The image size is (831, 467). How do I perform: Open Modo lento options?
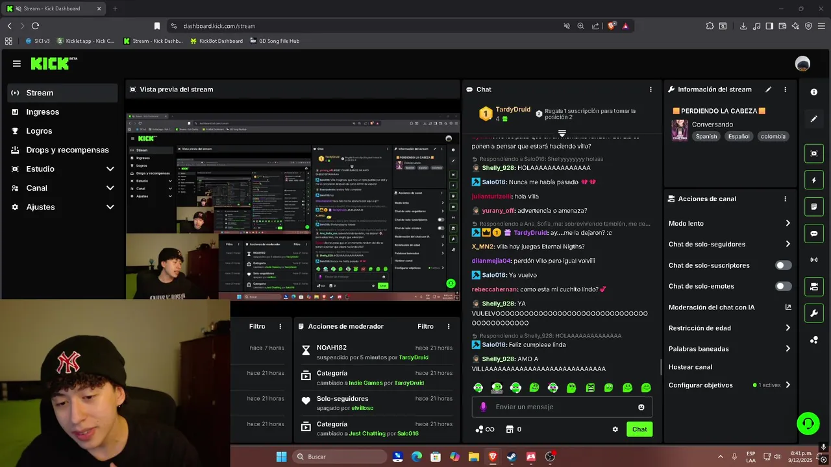coord(730,223)
